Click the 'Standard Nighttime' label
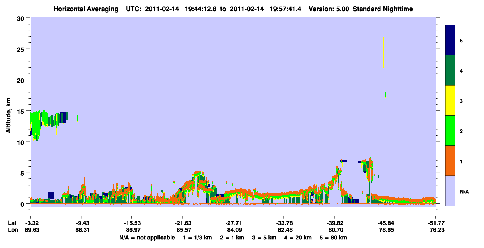Screen dimensions: 484x248 point(383,9)
